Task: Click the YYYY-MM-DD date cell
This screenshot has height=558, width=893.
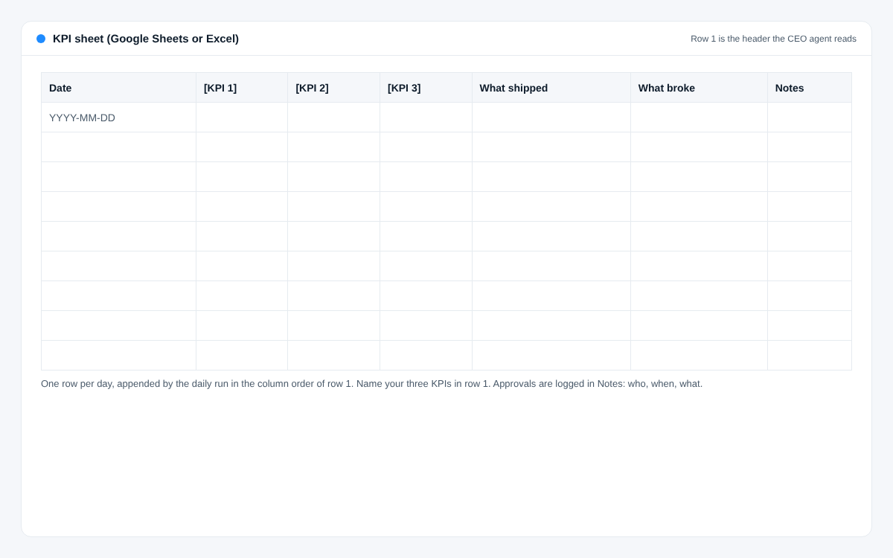Action: [119, 118]
